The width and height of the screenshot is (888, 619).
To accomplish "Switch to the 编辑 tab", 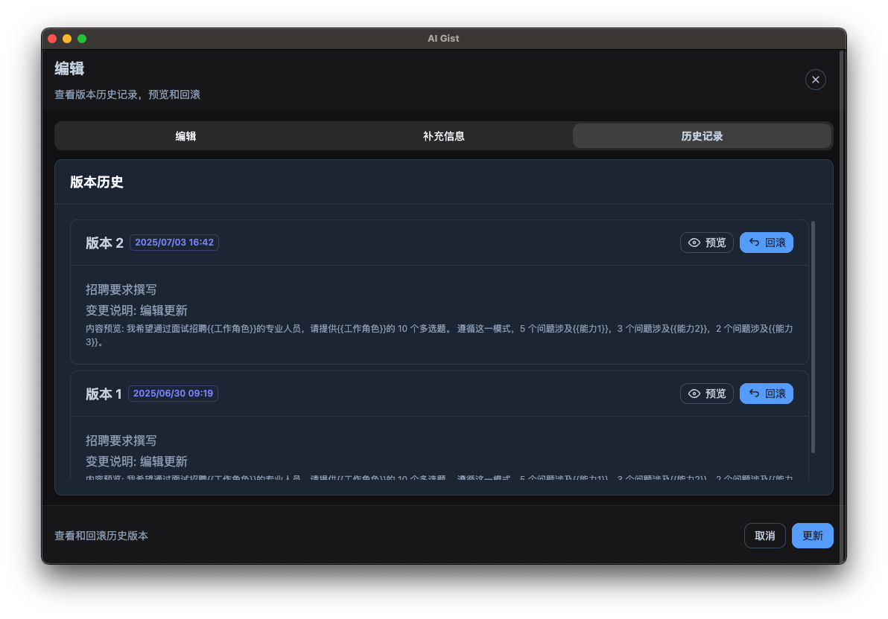I will (185, 136).
